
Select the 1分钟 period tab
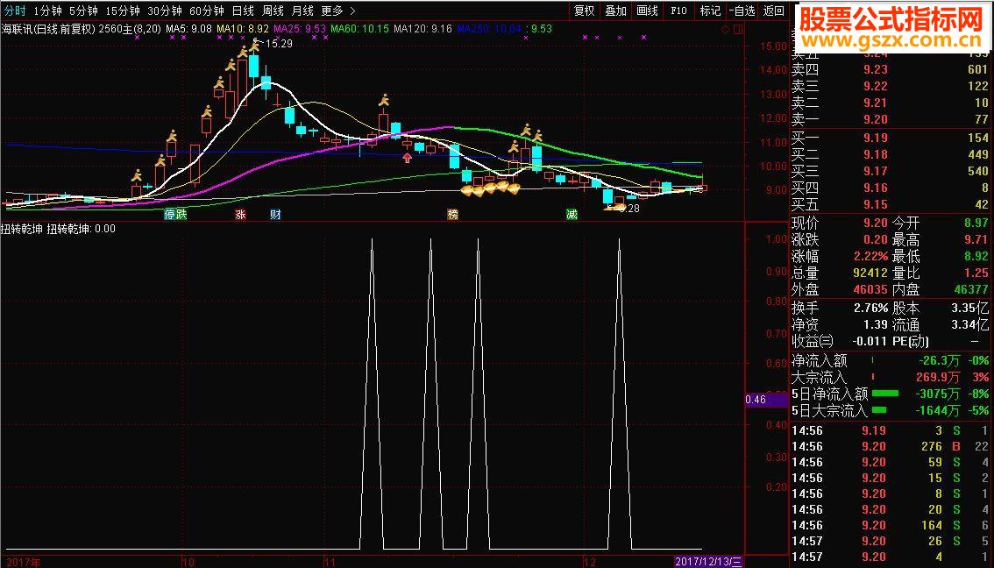click(x=47, y=11)
